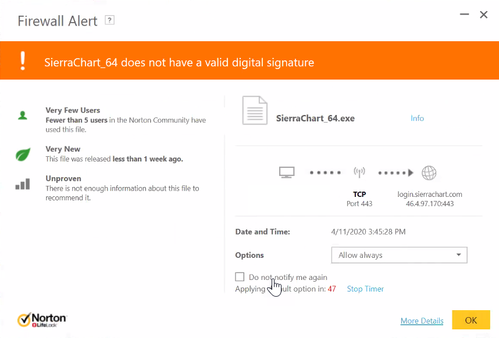
Task: Click the Port 443 label
Action: pyautogui.click(x=359, y=204)
